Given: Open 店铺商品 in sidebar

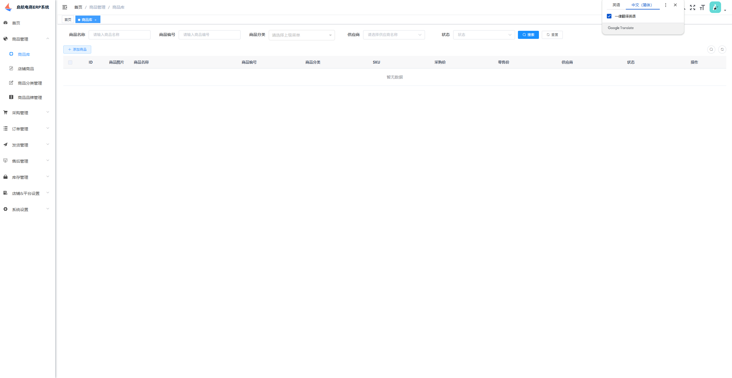Looking at the screenshot, I should click(x=26, y=69).
